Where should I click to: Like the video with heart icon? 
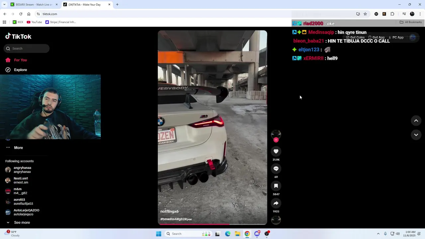tap(276, 151)
